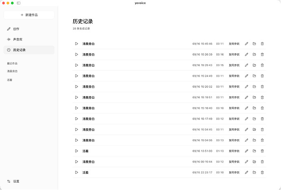Click duration 01:13 of 活着 record
The image size is (281, 190).
pyautogui.click(x=220, y=151)
